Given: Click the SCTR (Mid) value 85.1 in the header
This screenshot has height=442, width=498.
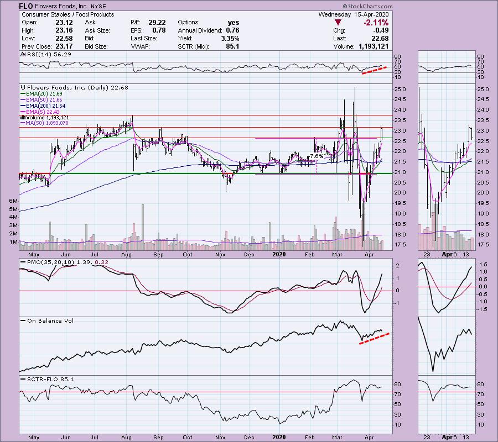Looking at the screenshot, I should tap(232, 46).
